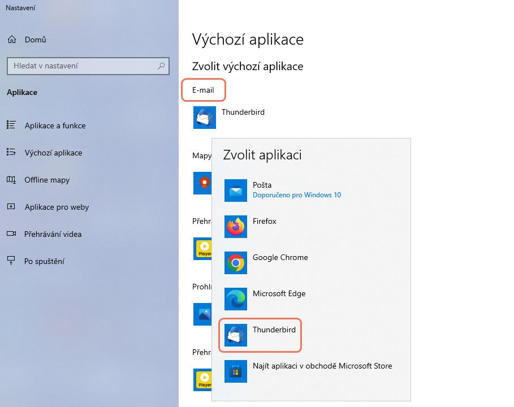Viewport: 514px width, 407px height.
Task: Click the Google Chrome icon in chooser
Action: tap(236, 263)
